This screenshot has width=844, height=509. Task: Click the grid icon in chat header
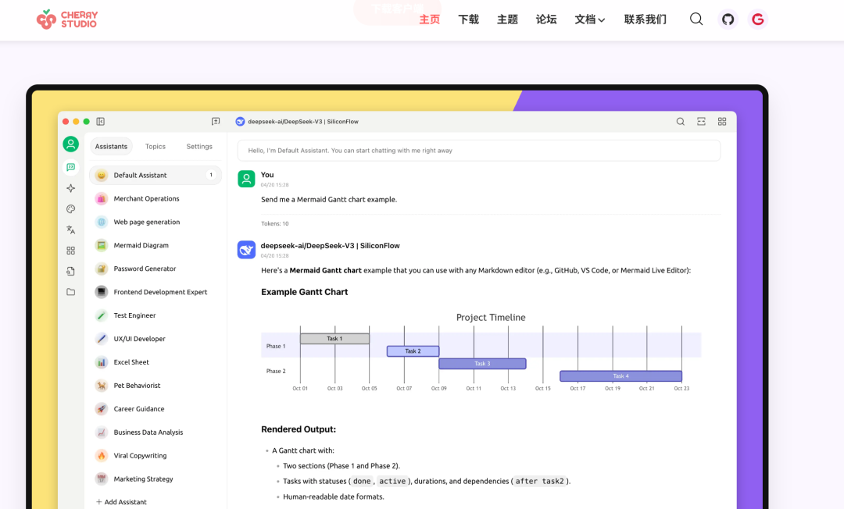point(722,122)
